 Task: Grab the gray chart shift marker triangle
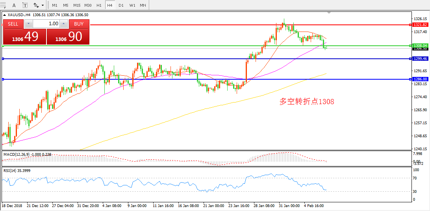pos(329,13)
